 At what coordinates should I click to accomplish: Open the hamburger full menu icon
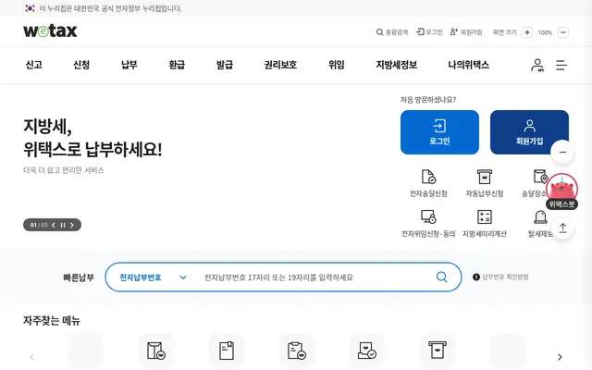tap(561, 65)
